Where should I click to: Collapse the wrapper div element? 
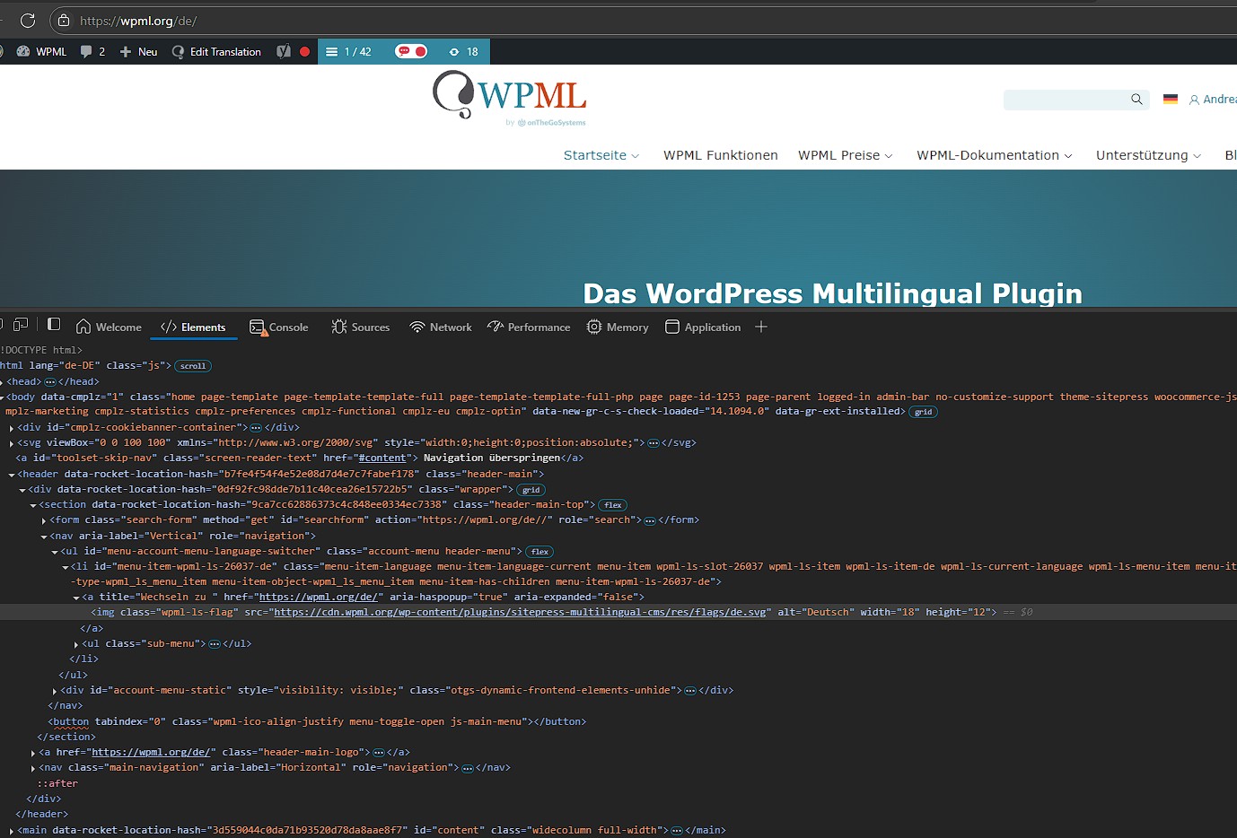(x=22, y=490)
